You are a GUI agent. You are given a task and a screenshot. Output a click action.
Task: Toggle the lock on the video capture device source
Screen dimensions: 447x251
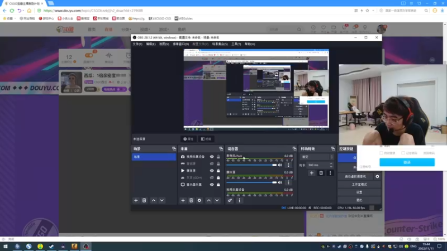218,157
